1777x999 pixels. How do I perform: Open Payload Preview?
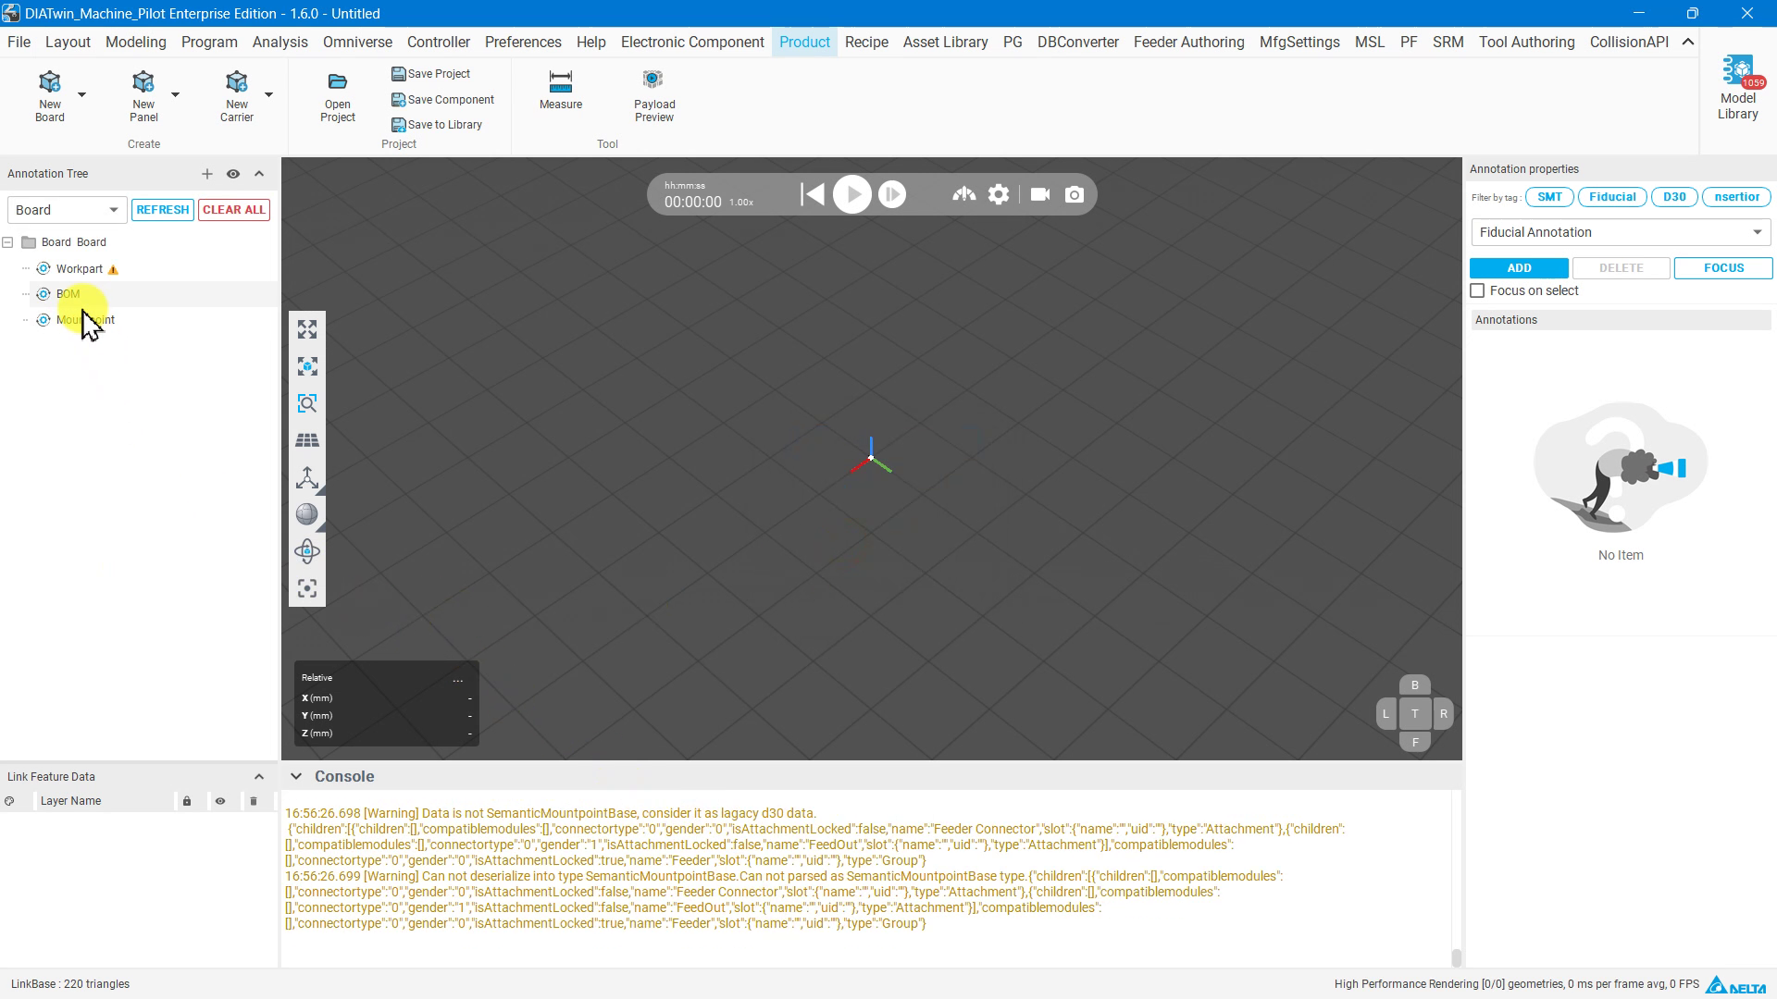click(654, 96)
